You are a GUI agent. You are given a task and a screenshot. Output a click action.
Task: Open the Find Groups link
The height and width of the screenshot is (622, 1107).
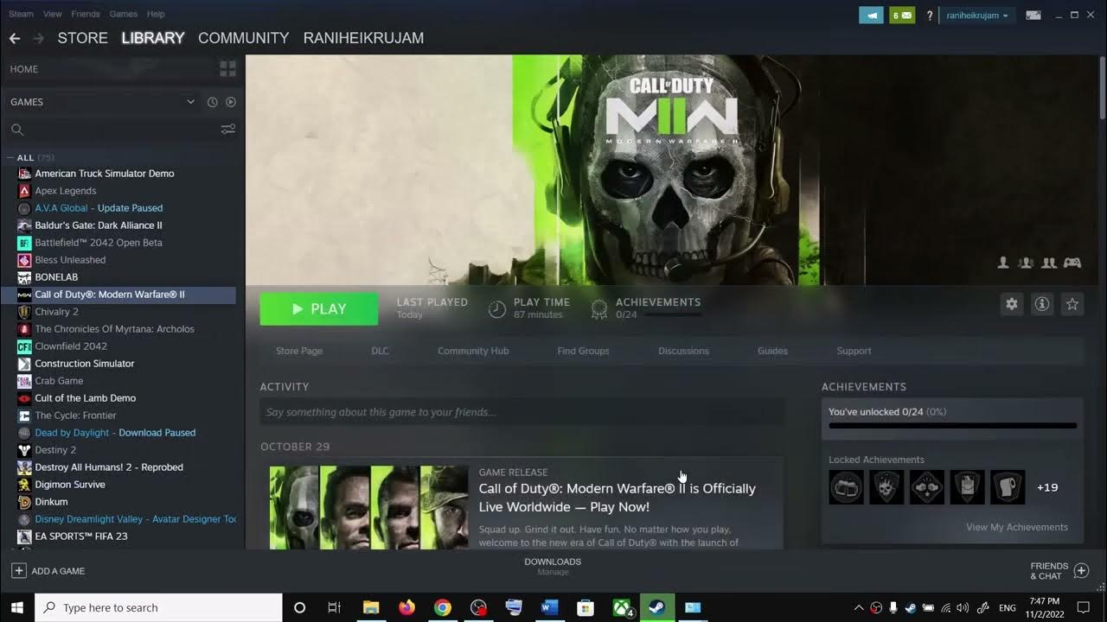coord(583,351)
